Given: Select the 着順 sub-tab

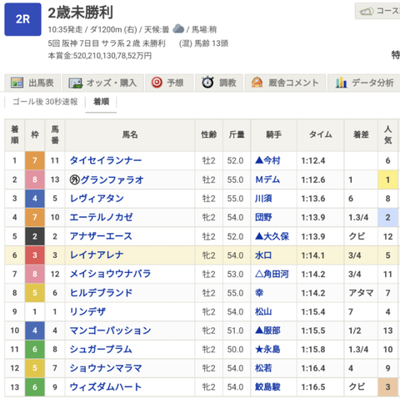Looking at the screenshot, I should pyautogui.click(x=101, y=102).
